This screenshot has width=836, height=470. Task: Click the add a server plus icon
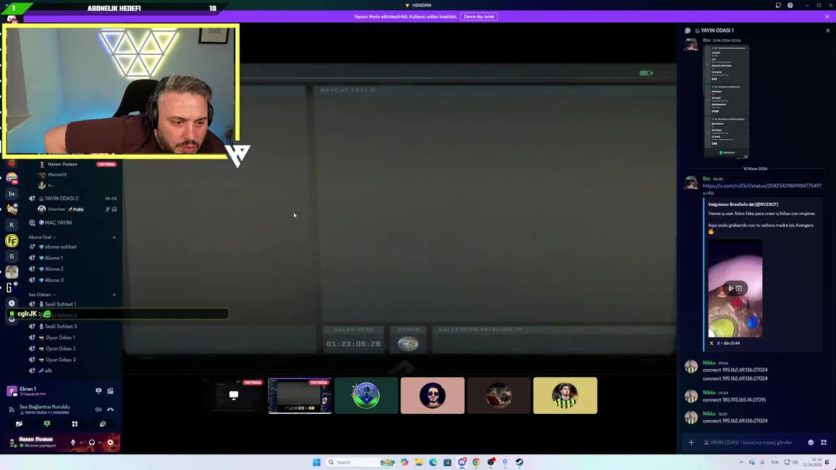[12, 304]
